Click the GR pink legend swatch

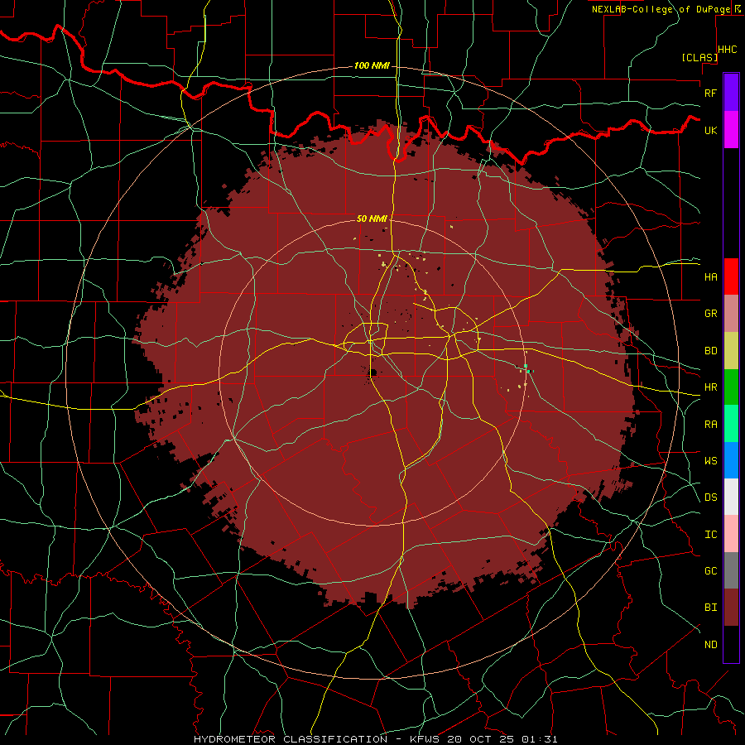point(731,314)
